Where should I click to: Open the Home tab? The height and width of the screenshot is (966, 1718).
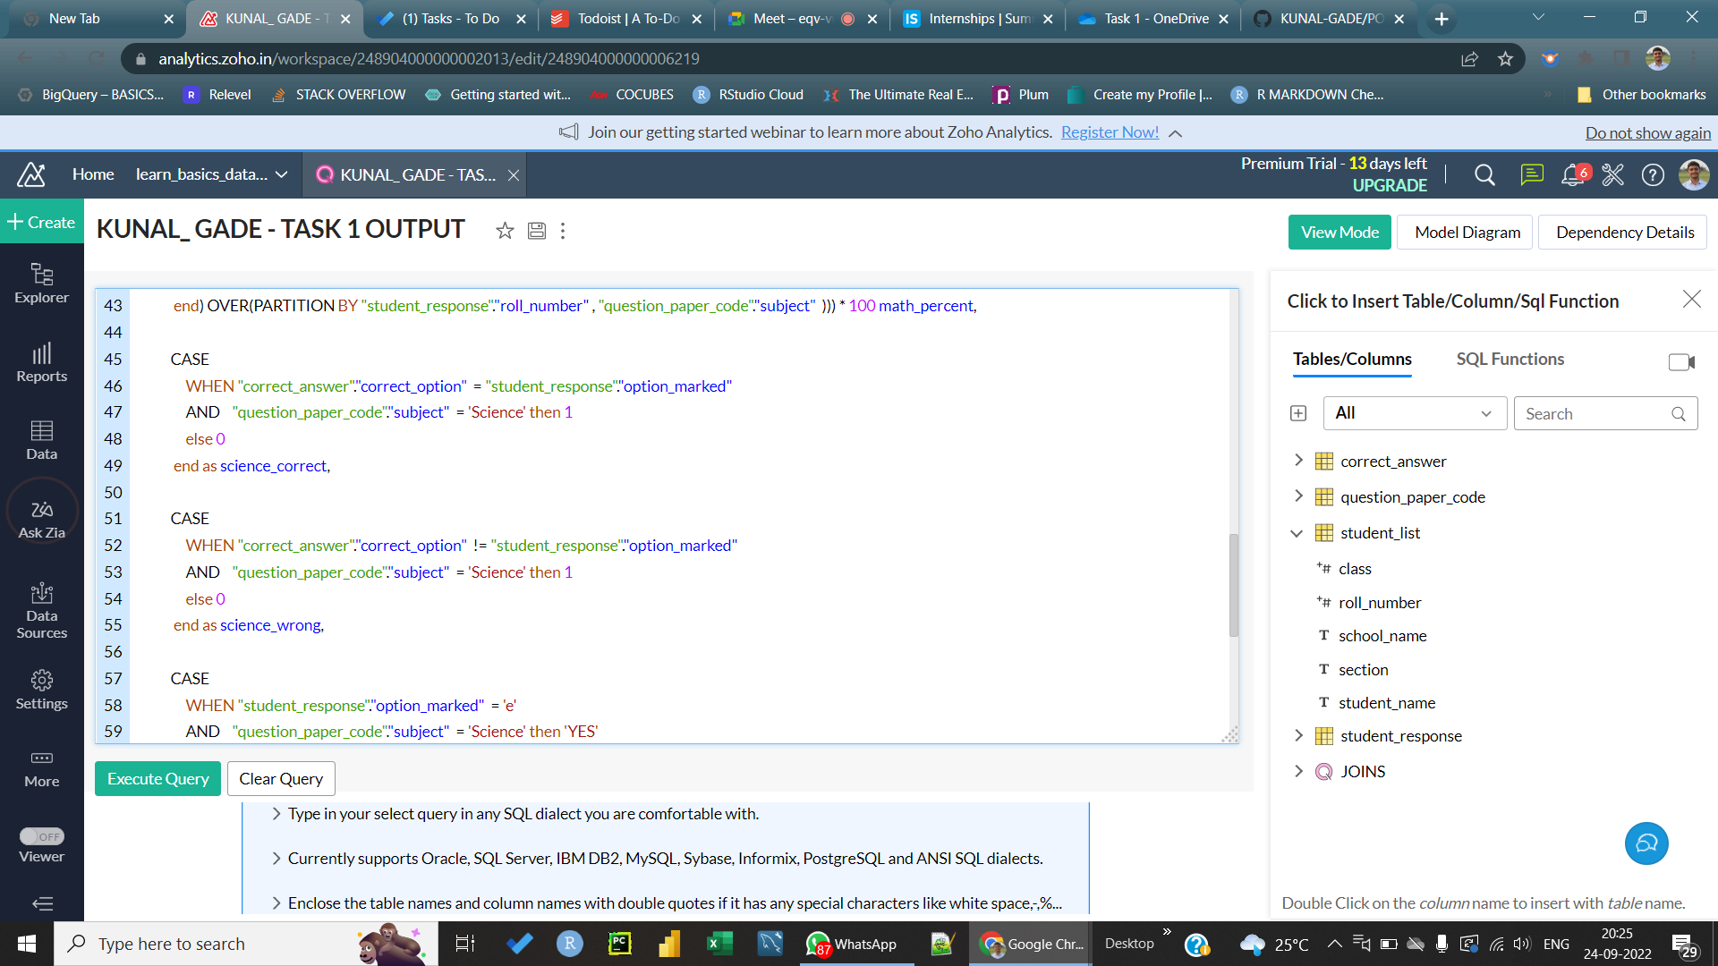pos(93,175)
